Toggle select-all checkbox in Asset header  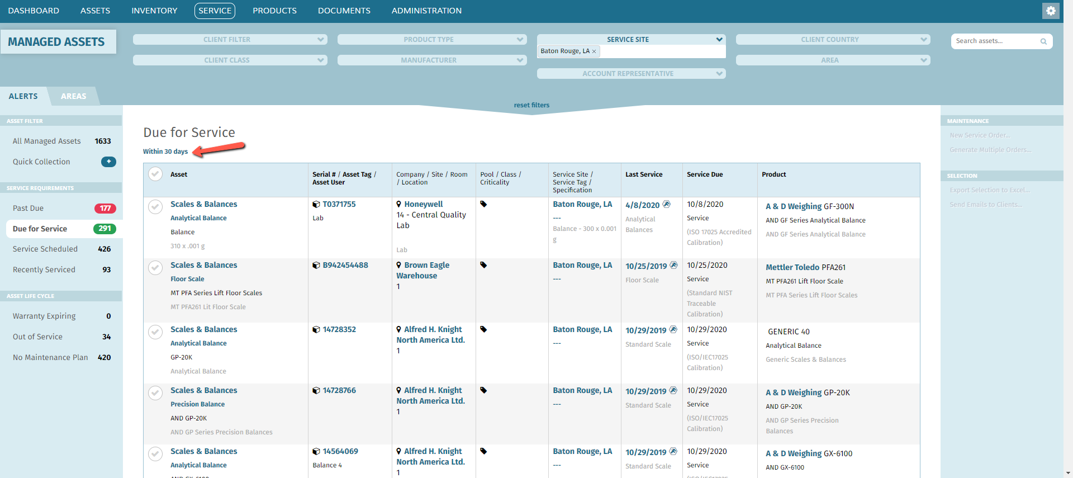pyautogui.click(x=155, y=174)
